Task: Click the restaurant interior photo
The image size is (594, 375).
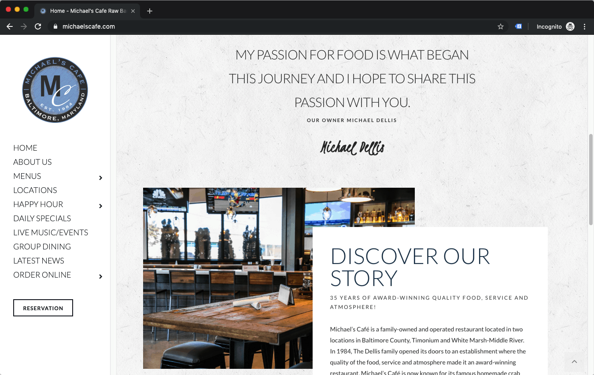Action: click(x=228, y=278)
